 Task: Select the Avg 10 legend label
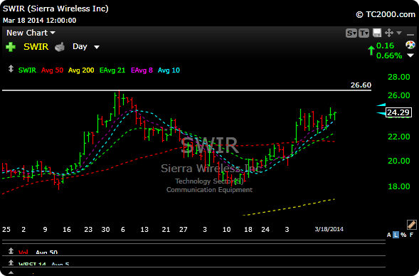tap(169, 70)
